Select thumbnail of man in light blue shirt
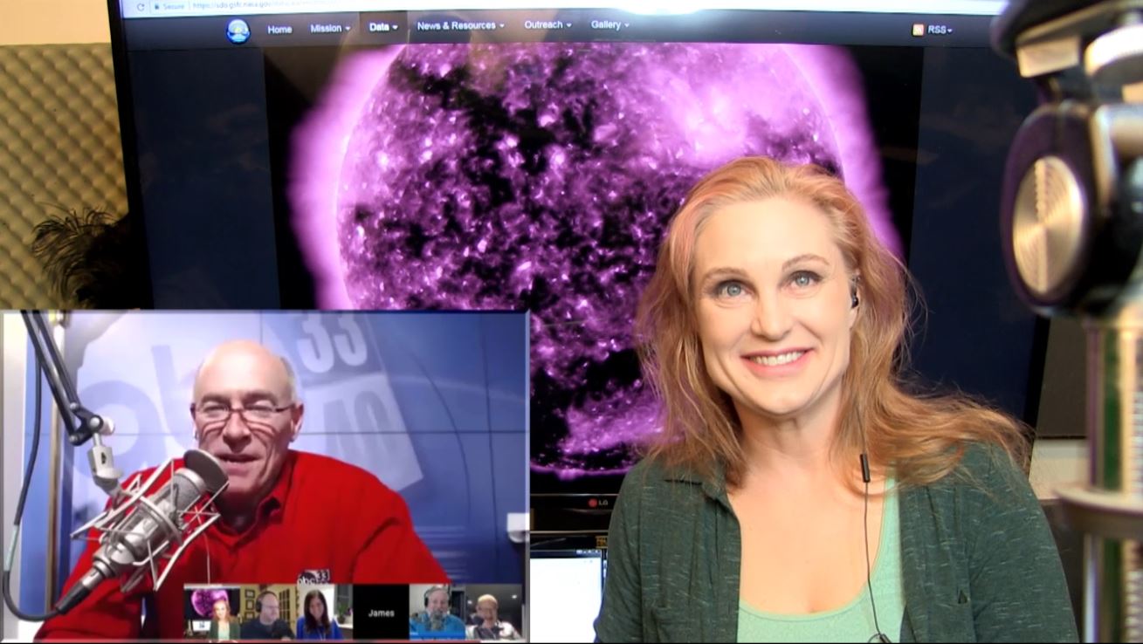This screenshot has height=644, width=1143. [x=436, y=613]
